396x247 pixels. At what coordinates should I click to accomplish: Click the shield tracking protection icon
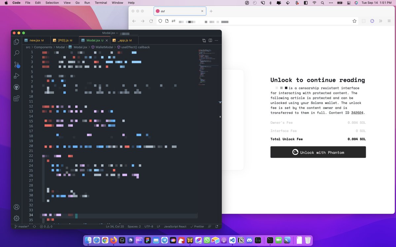[160, 21]
